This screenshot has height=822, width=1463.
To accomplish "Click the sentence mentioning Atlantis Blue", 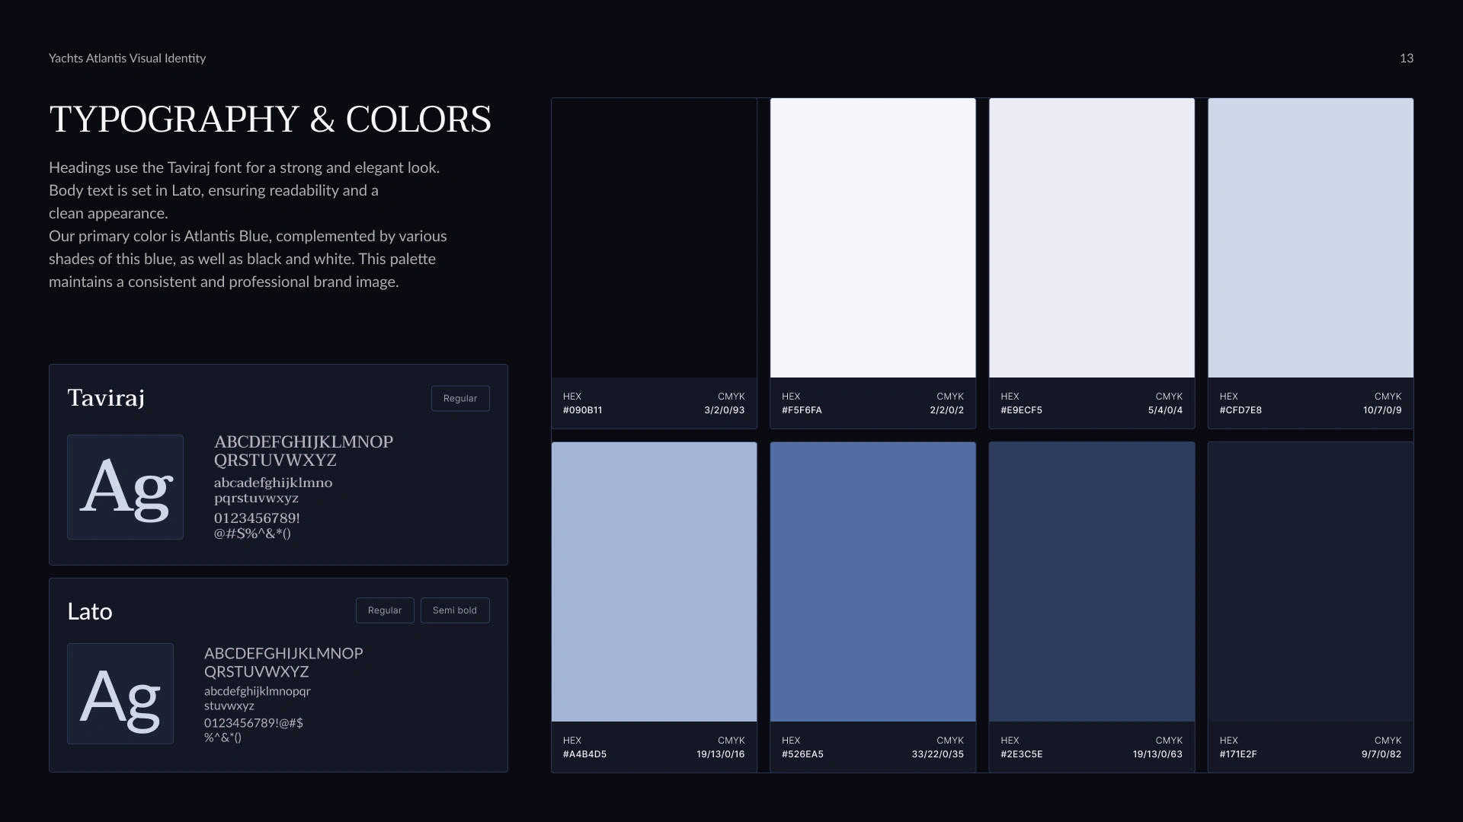I will [248, 259].
